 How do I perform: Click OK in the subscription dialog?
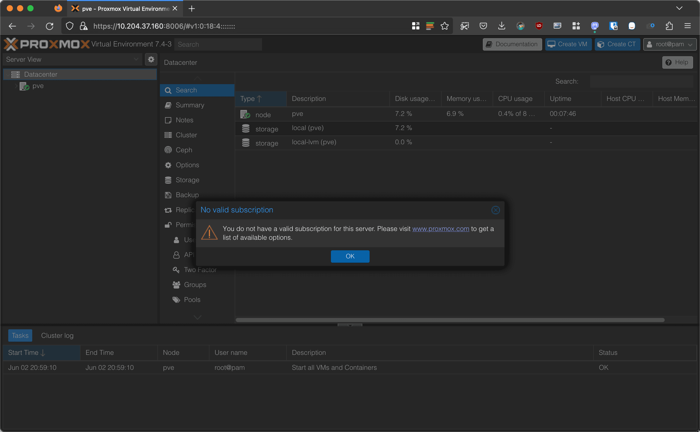[350, 256]
